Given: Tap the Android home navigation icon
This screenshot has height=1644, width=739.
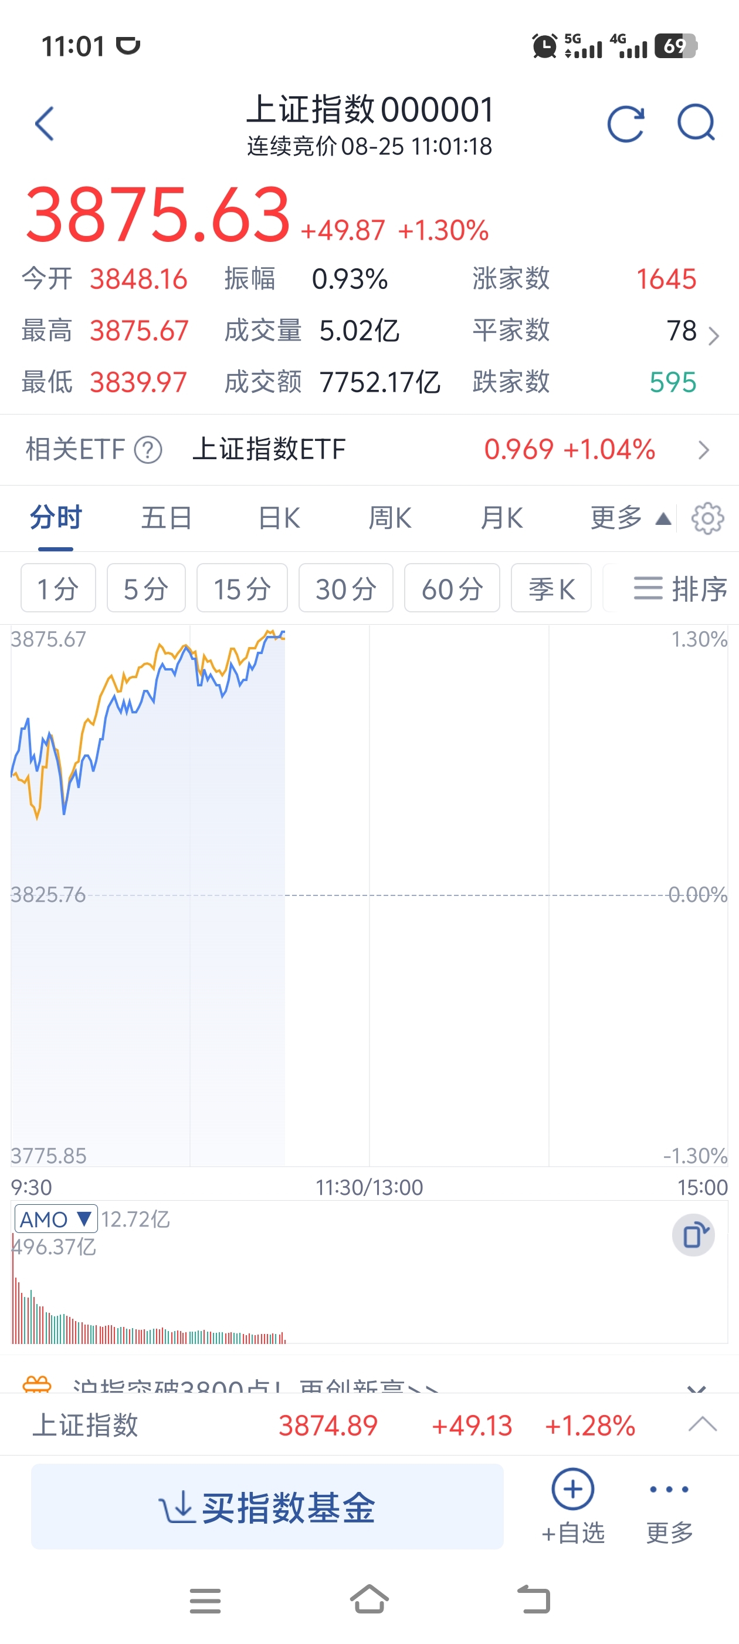Looking at the screenshot, I should click(x=369, y=1599).
